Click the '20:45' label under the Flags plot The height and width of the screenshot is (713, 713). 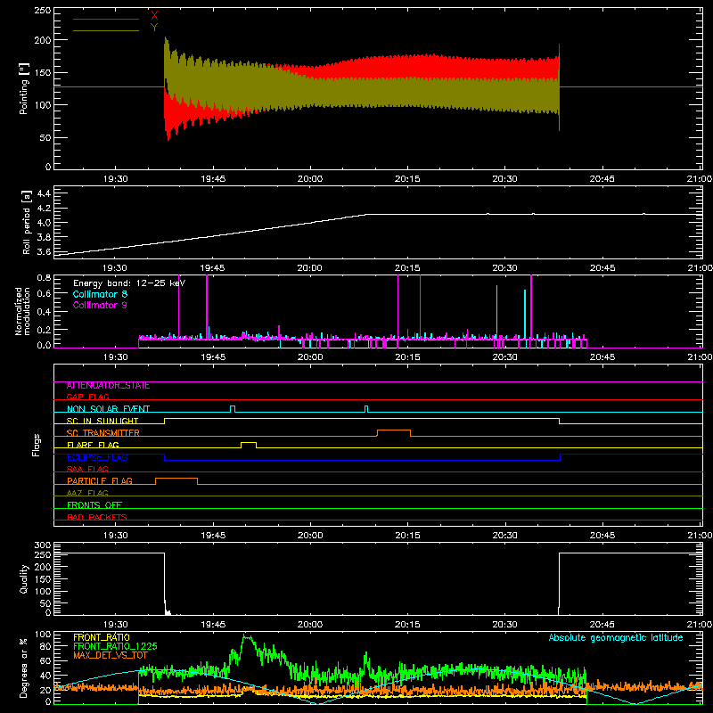coord(602,536)
